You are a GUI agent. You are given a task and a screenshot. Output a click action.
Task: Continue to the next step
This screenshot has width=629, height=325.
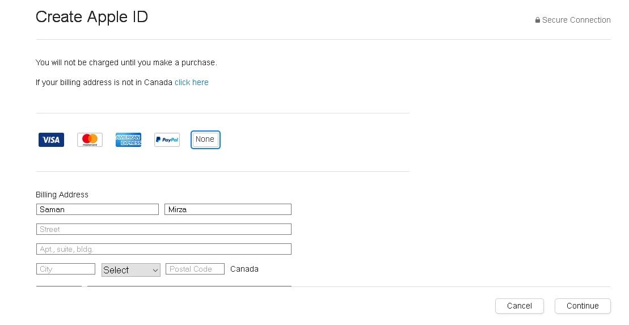[x=582, y=306]
